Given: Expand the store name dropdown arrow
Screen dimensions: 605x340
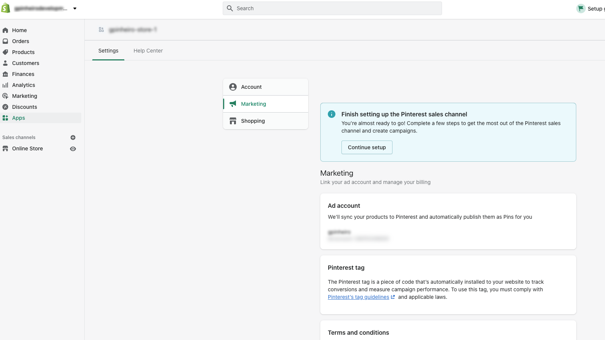Looking at the screenshot, I should point(75,8).
